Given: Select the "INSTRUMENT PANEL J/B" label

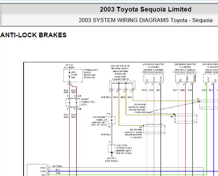Looking at the screenshot, I should pos(100,118).
